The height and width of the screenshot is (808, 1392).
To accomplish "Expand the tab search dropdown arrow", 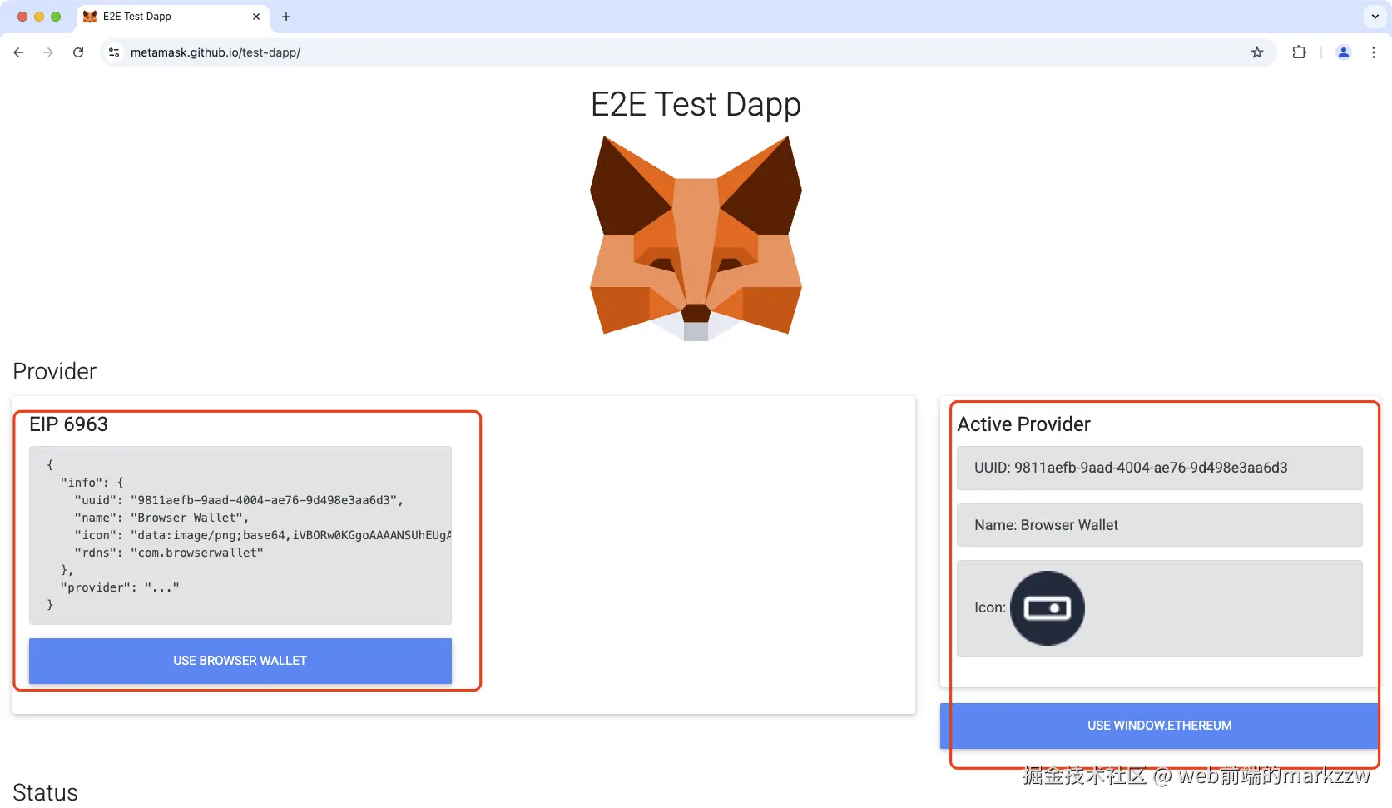I will [x=1375, y=17].
